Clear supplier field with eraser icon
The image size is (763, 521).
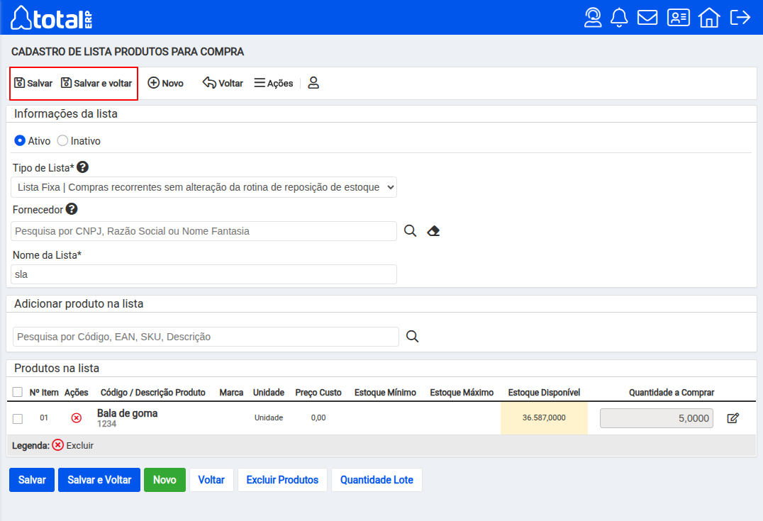tap(433, 231)
